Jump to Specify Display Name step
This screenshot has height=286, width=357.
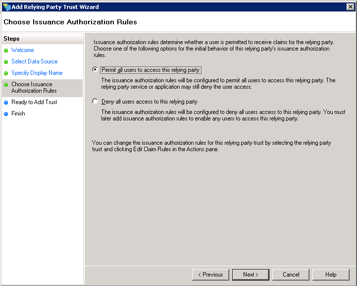(37, 73)
